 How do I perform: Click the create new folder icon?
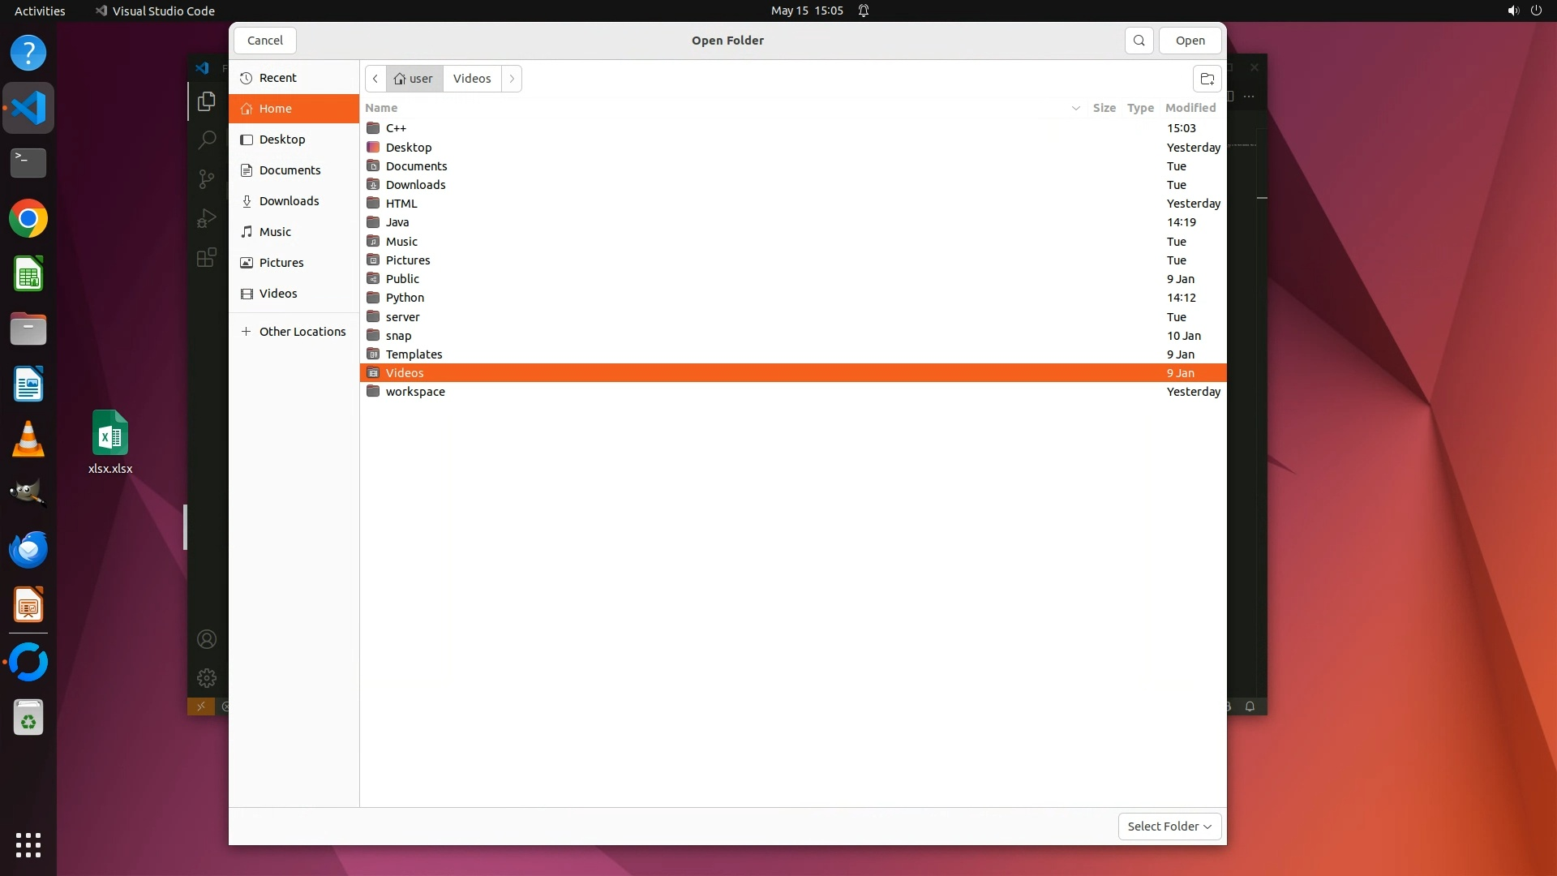coord(1207,79)
